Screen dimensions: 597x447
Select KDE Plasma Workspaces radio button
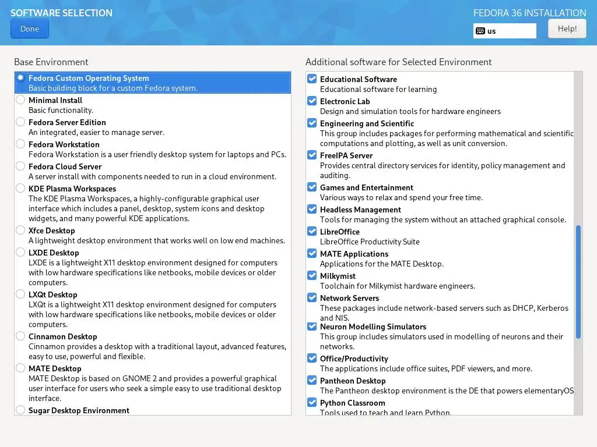pyautogui.click(x=20, y=188)
